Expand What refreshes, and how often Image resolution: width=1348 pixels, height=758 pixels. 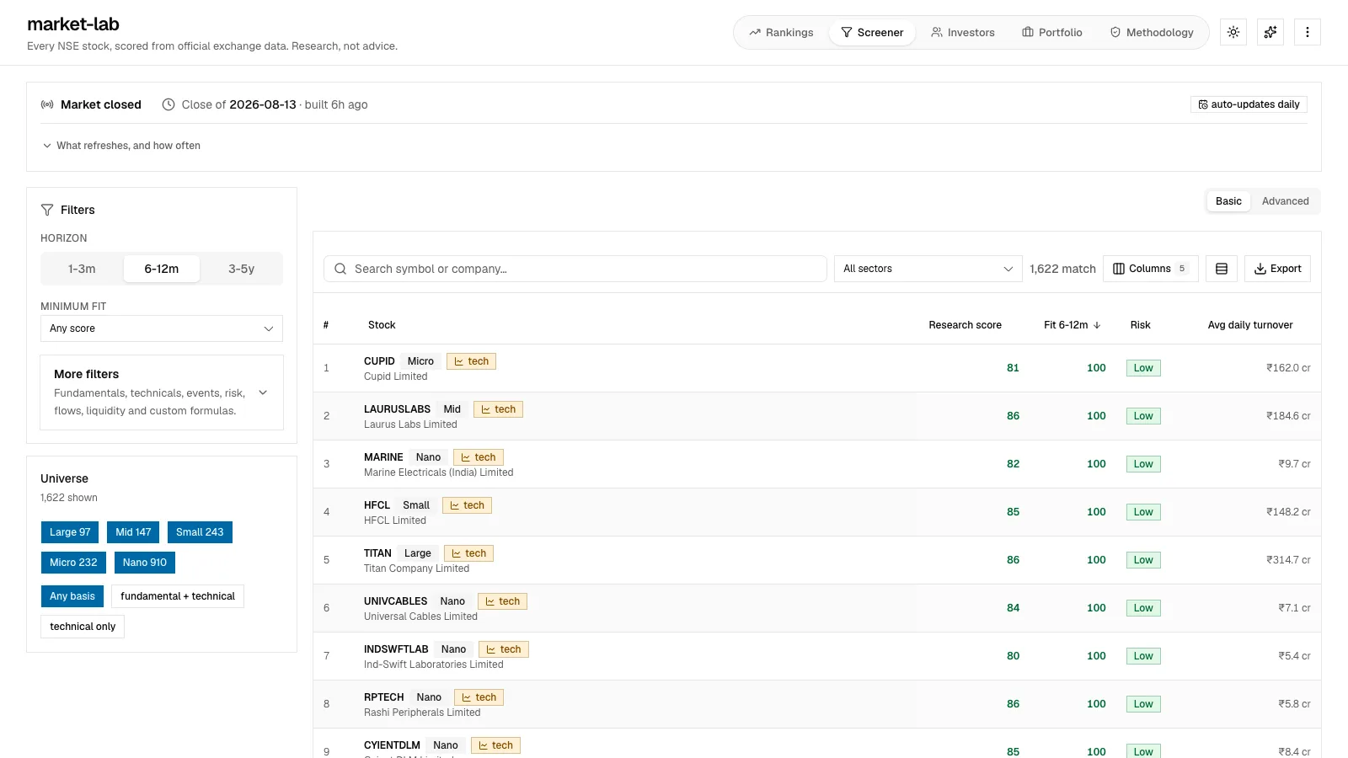(121, 146)
